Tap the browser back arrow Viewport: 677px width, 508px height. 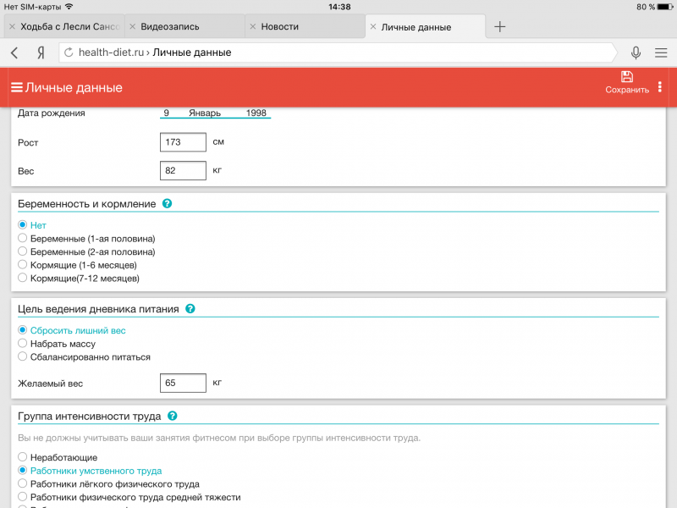[14, 52]
